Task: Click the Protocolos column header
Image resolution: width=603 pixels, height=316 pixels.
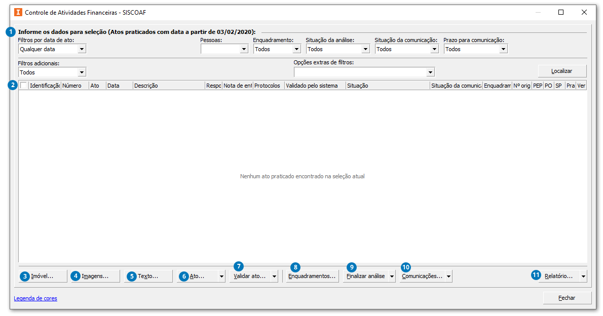Action: click(269, 86)
